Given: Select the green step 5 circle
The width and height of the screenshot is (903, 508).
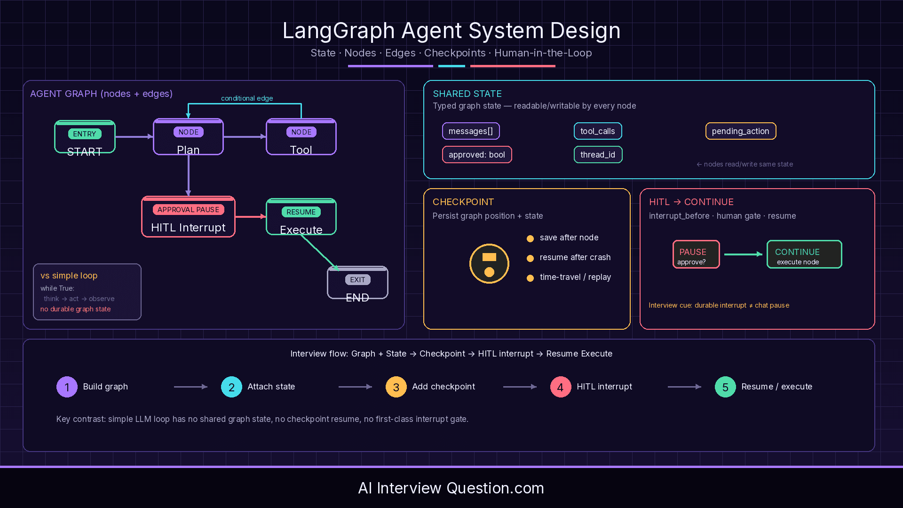Looking at the screenshot, I should (725, 387).
